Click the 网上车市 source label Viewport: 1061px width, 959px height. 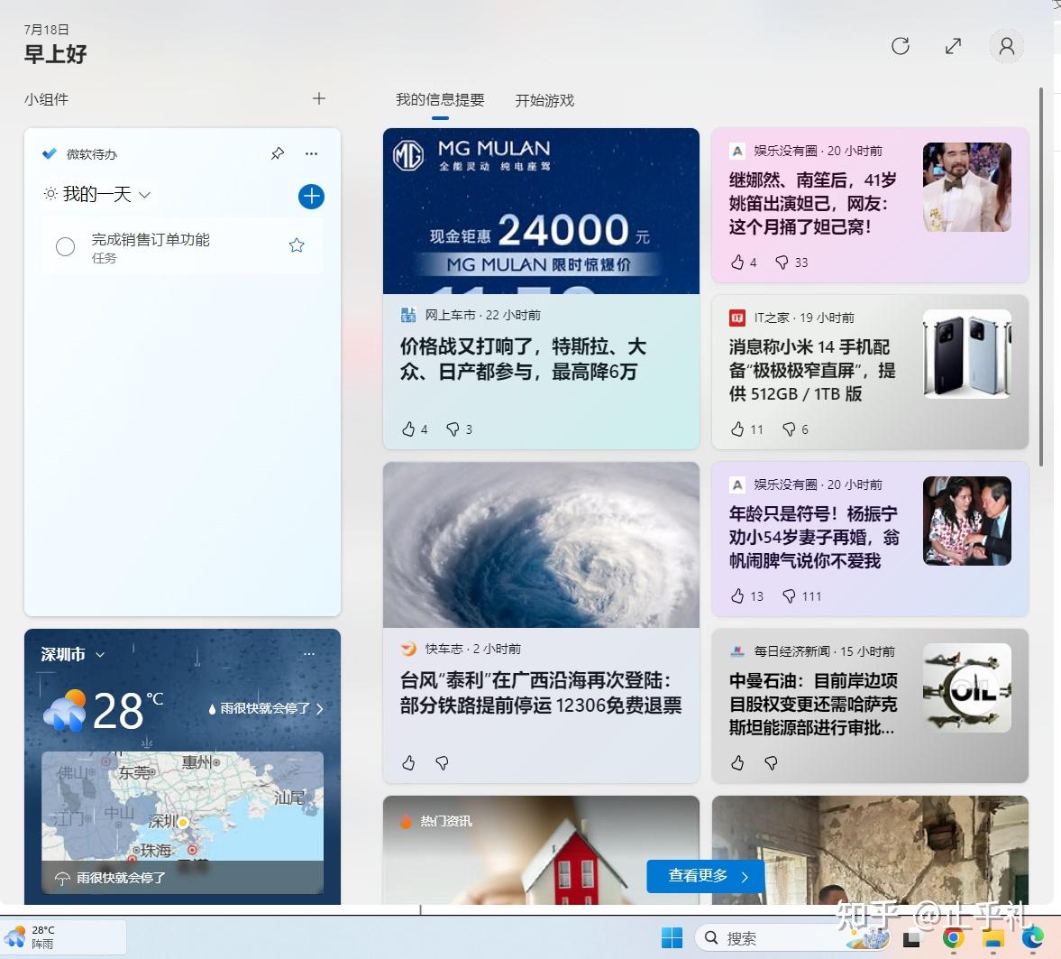click(450, 315)
